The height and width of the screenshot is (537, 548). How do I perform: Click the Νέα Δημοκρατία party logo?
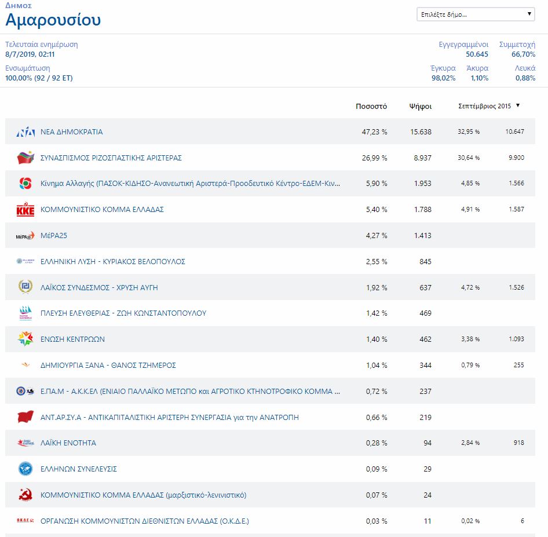pyautogui.click(x=25, y=132)
